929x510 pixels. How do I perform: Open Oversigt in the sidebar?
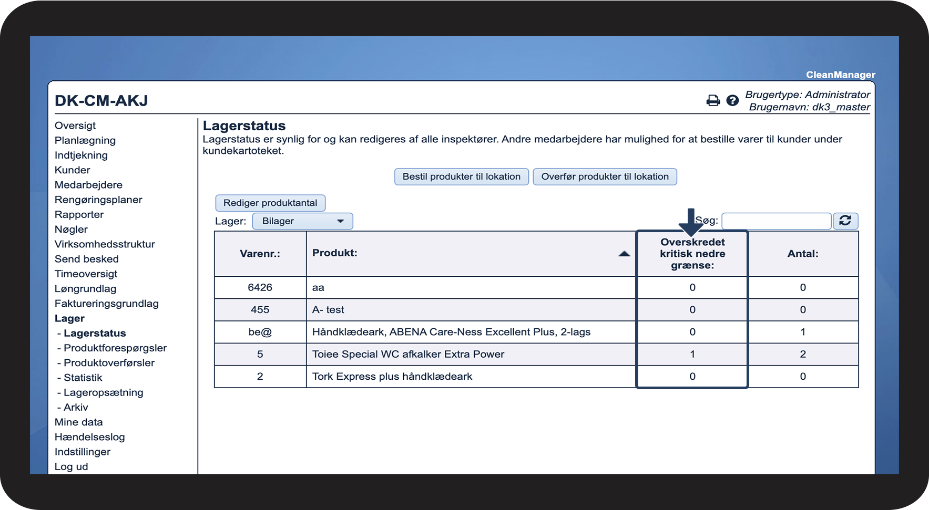click(75, 126)
